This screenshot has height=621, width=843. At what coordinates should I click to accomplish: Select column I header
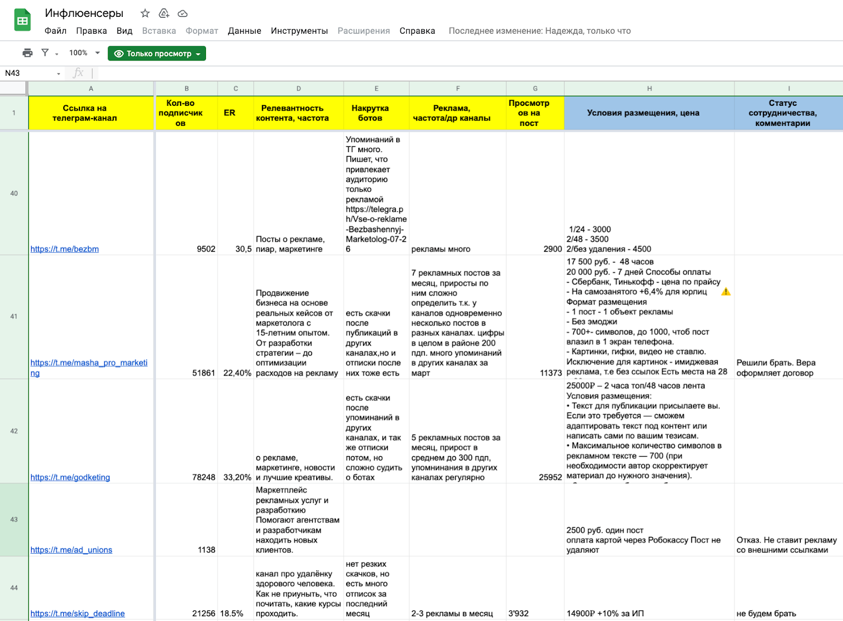coord(789,88)
